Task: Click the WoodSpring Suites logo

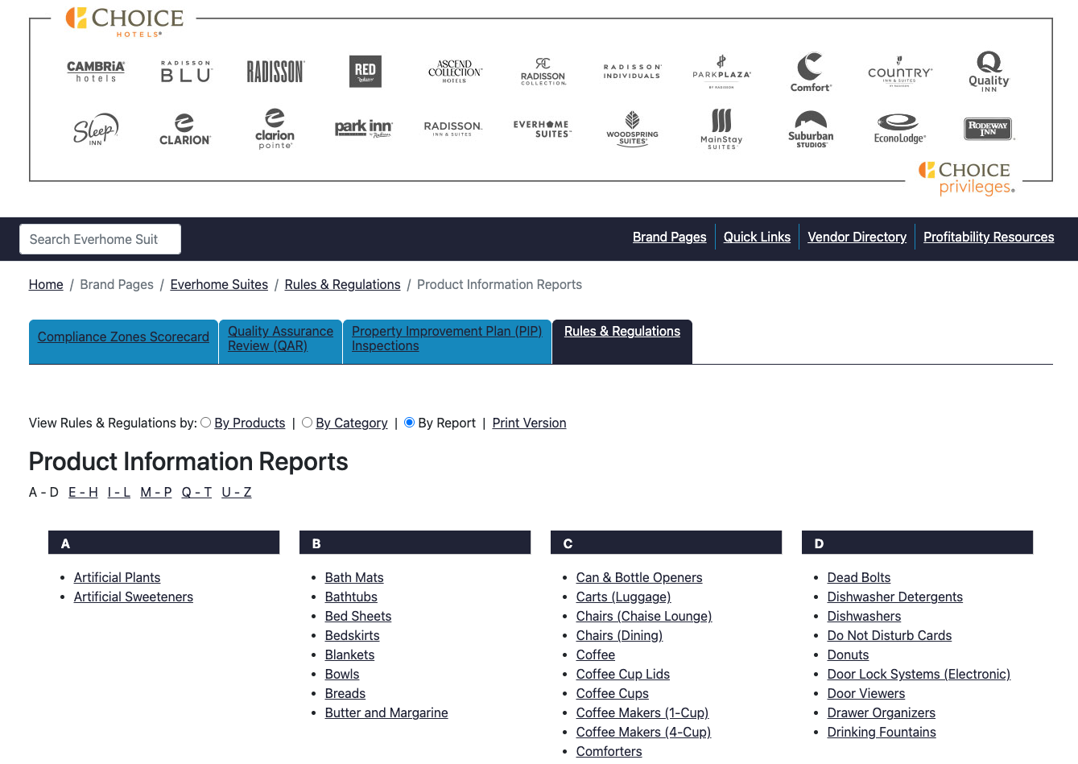Action: coord(633,129)
